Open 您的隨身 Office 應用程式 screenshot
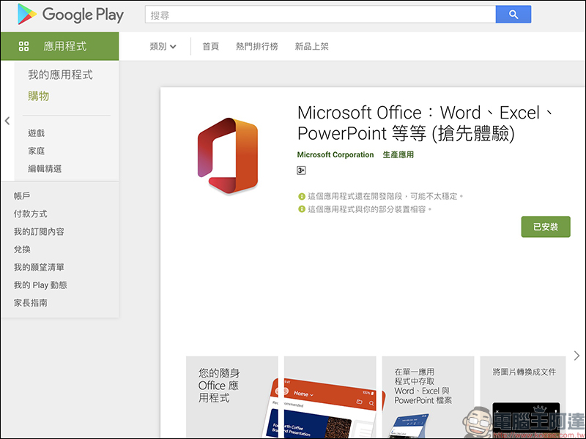Screen dimensions: 586x439 click(231, 397)
